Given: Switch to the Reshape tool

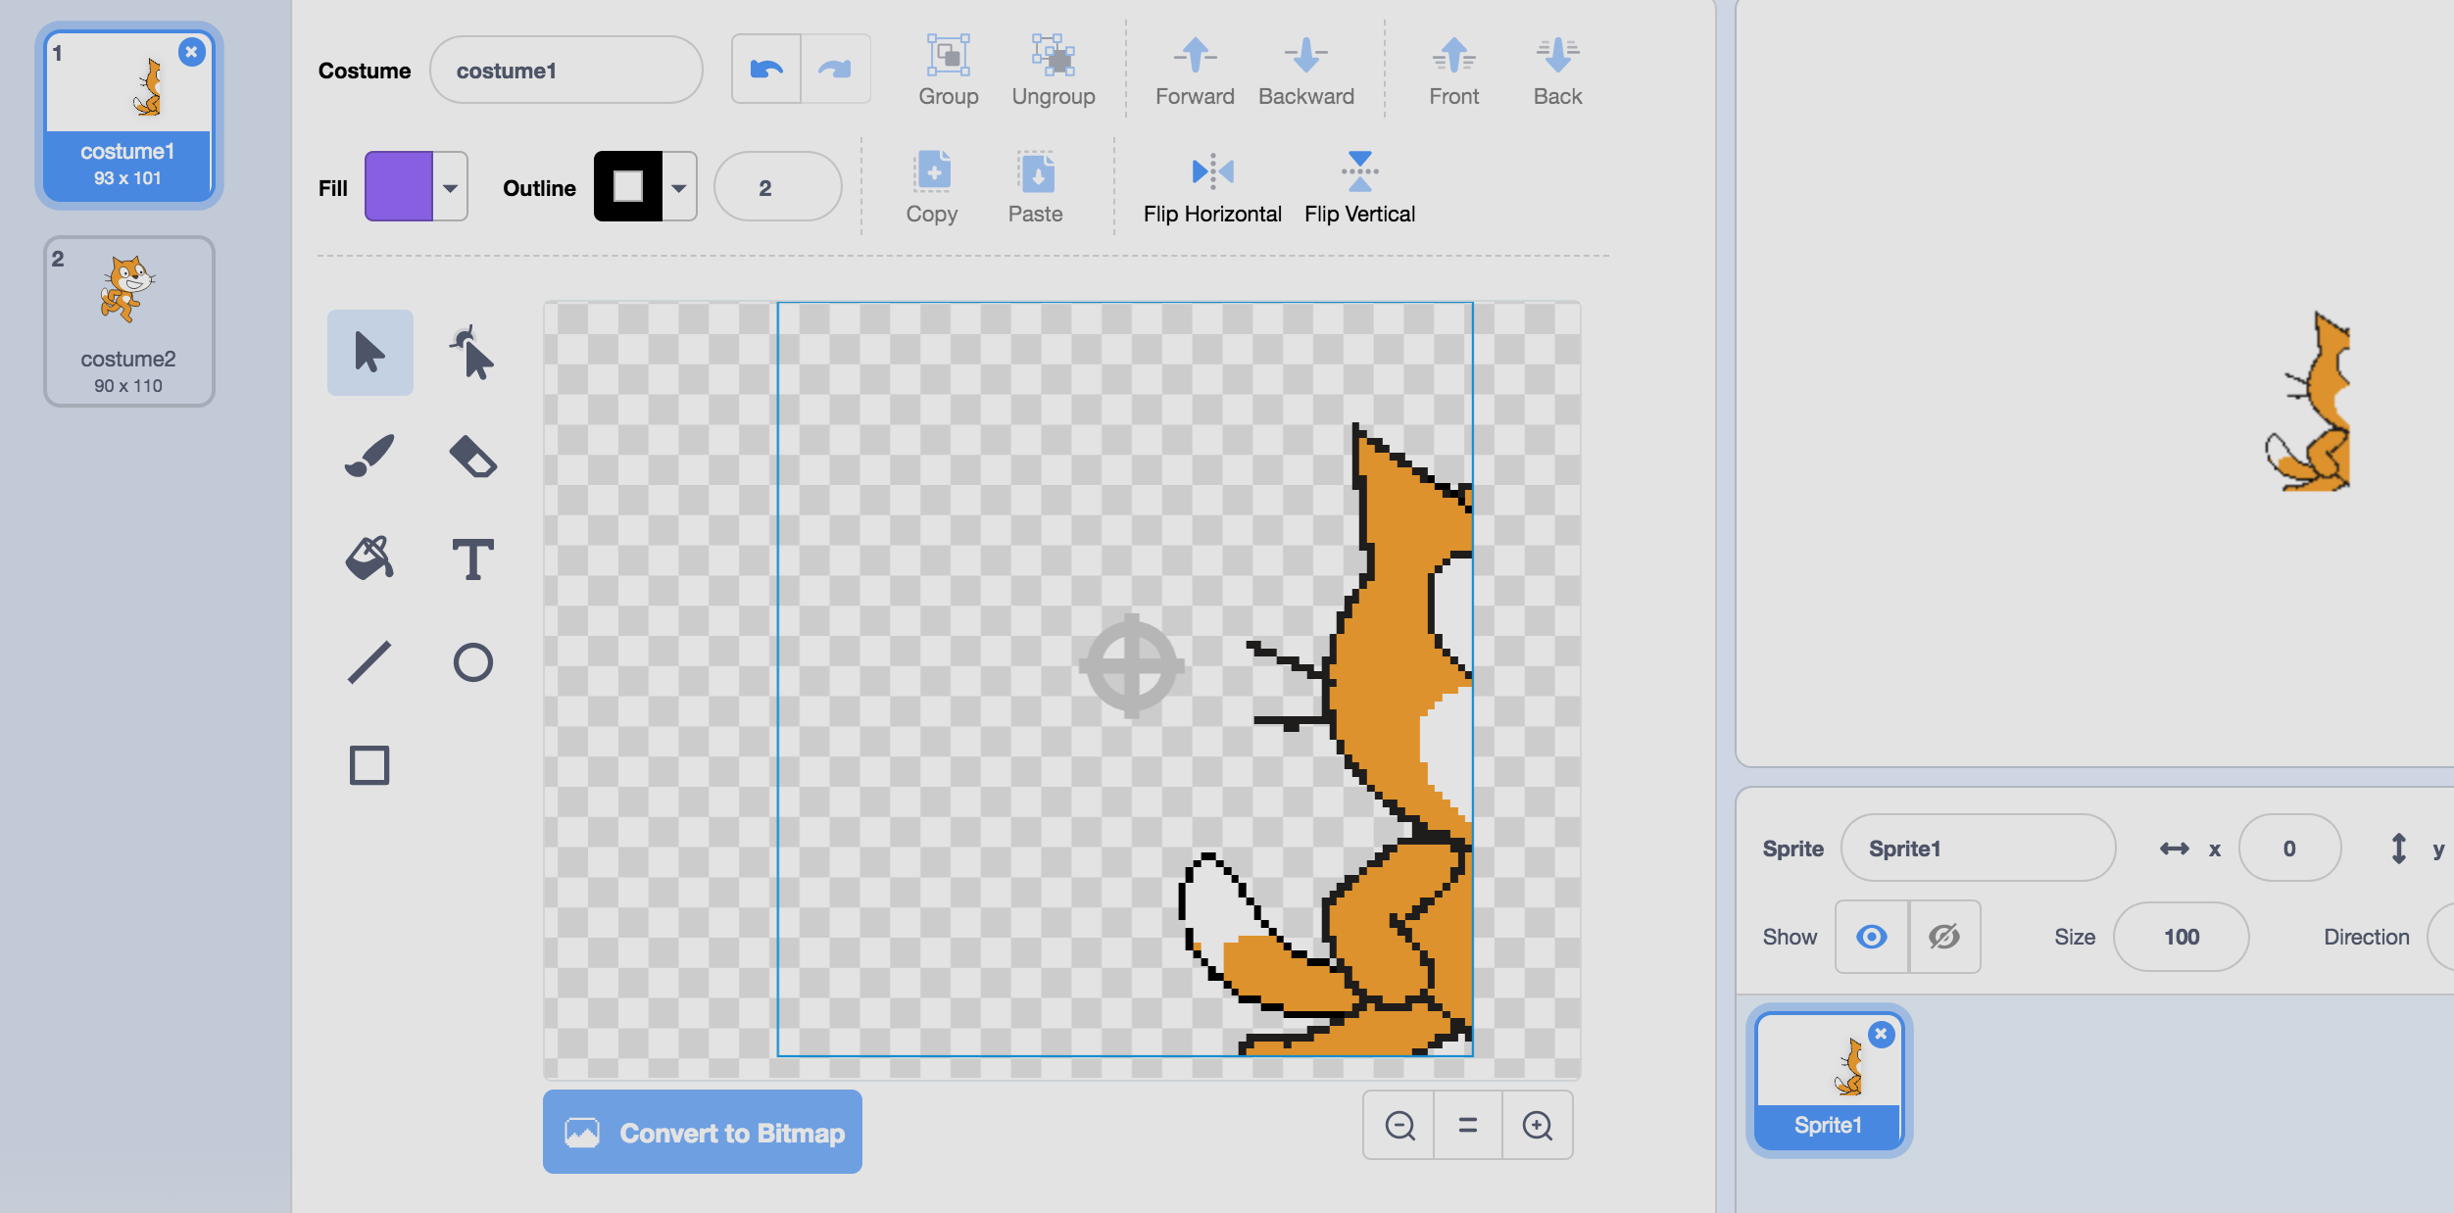Looking at the screenshot, I should (474, 353).
